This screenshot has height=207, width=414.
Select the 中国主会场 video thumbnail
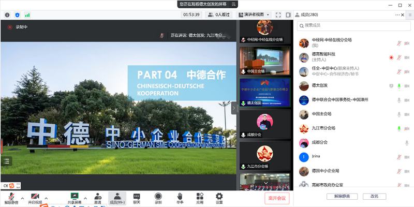coord(265,61)
